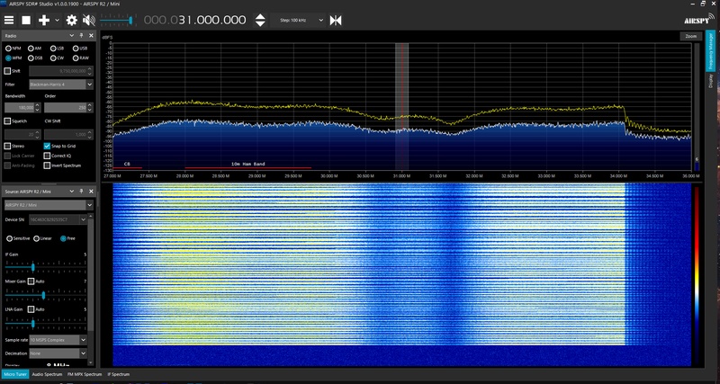Select the Sensitive gain mode
The width and height of the screenshot is (720, 384).
(18, 238)
